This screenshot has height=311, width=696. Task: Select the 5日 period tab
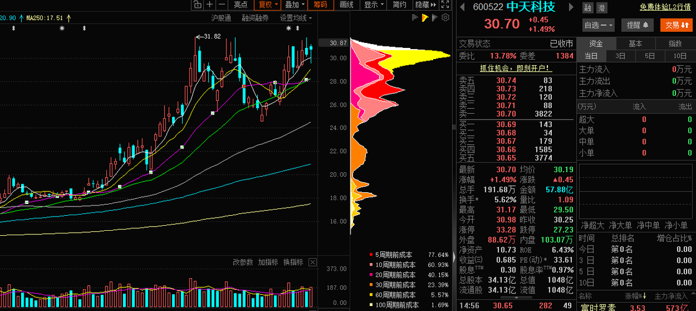pos(650,56)
